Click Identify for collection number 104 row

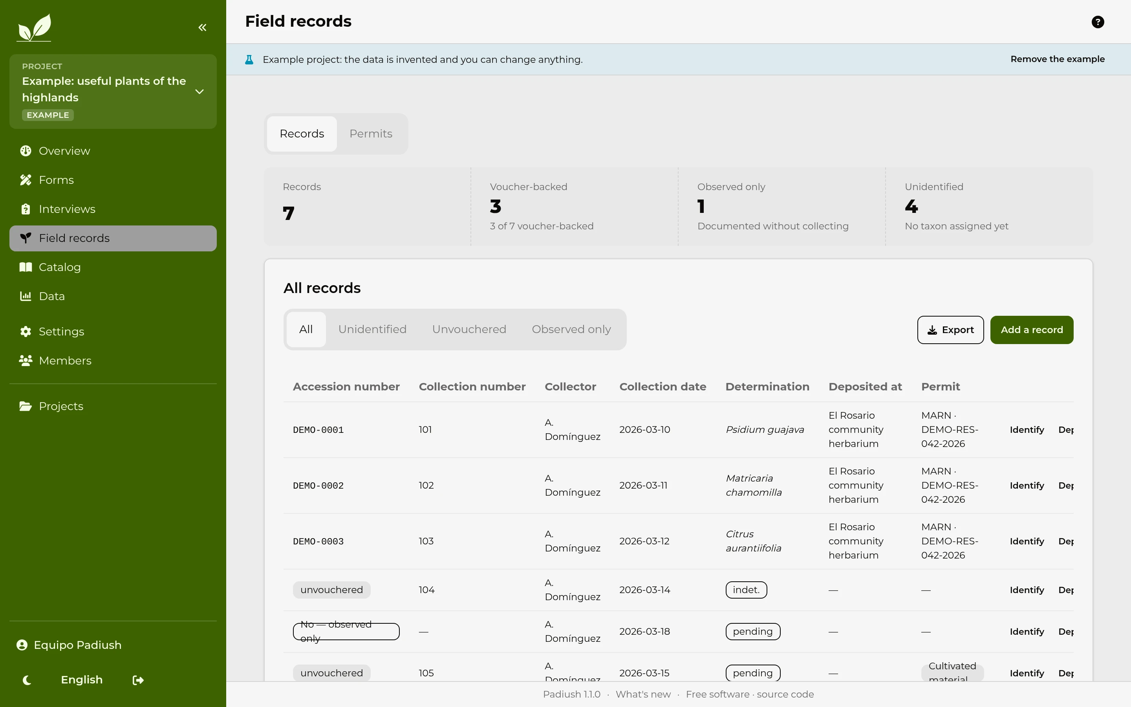[x=1027, y=590]
